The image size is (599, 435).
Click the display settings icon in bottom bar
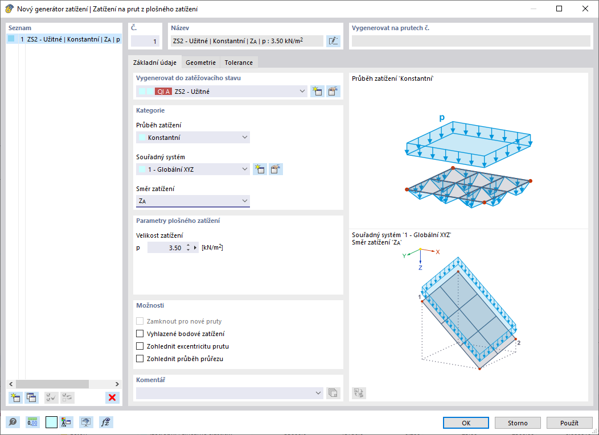pyautogui.click(x=67, y=422)
